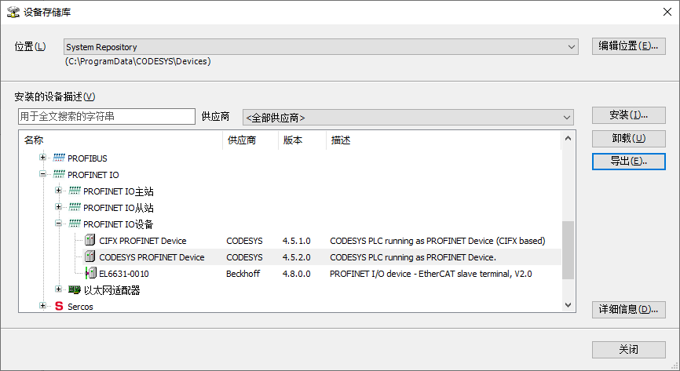
Task: Open 详细信息(D)... details button
Action: [629, 310]
